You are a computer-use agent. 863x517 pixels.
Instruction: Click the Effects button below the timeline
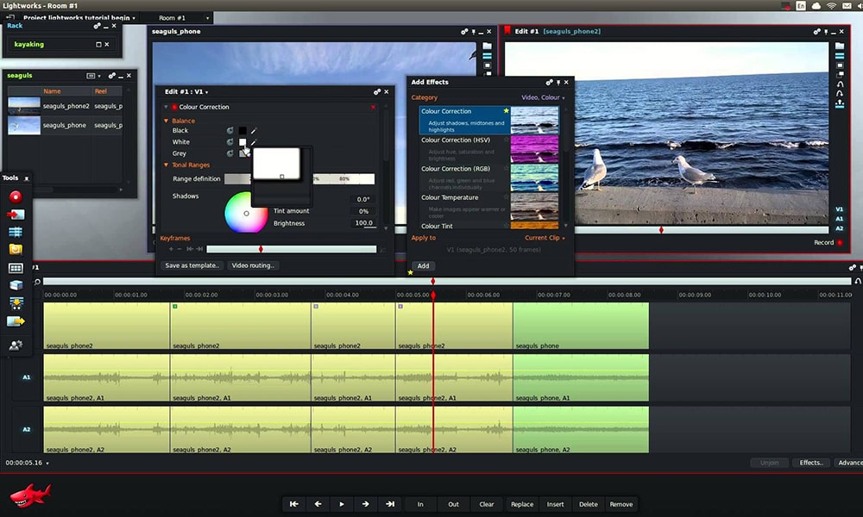[x=811, y=463]
